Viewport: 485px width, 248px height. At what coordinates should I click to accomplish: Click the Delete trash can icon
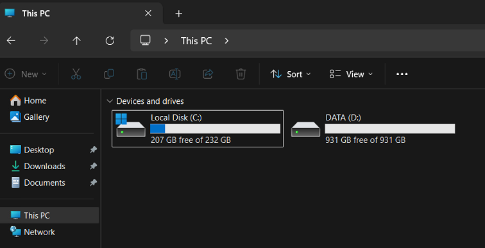(x=241, y=74)
